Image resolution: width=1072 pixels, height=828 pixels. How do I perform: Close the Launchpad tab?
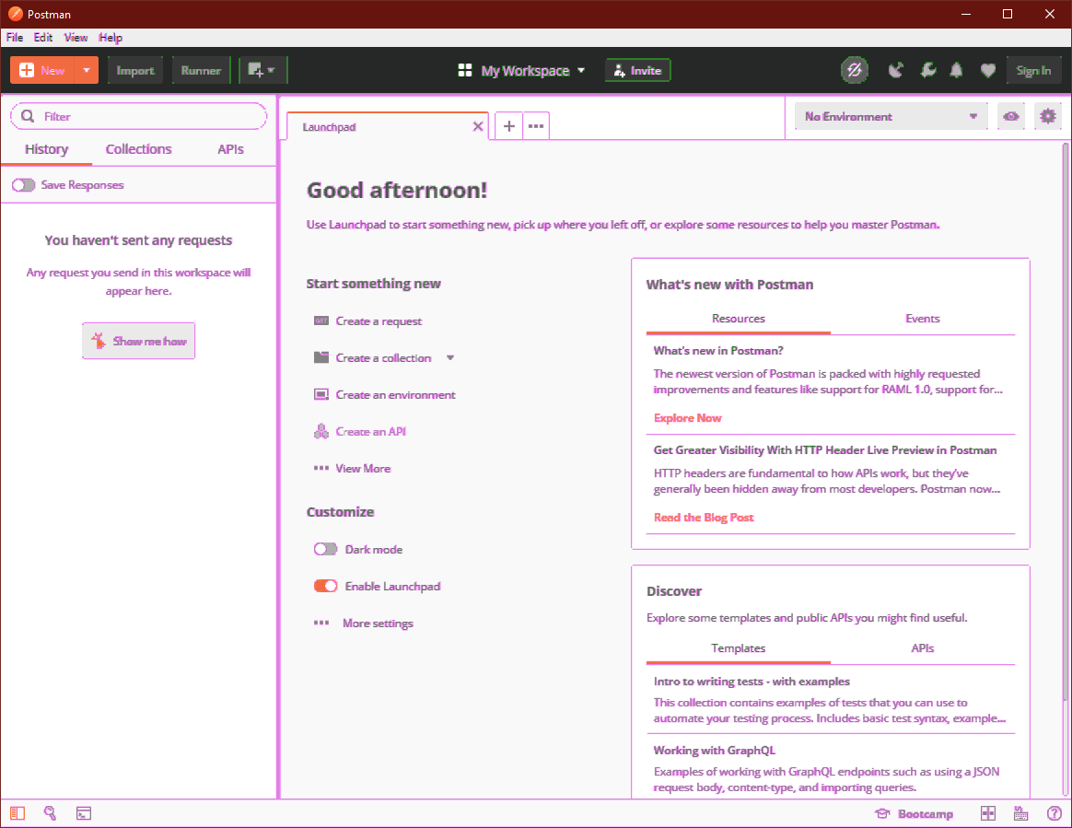[478, 126]
